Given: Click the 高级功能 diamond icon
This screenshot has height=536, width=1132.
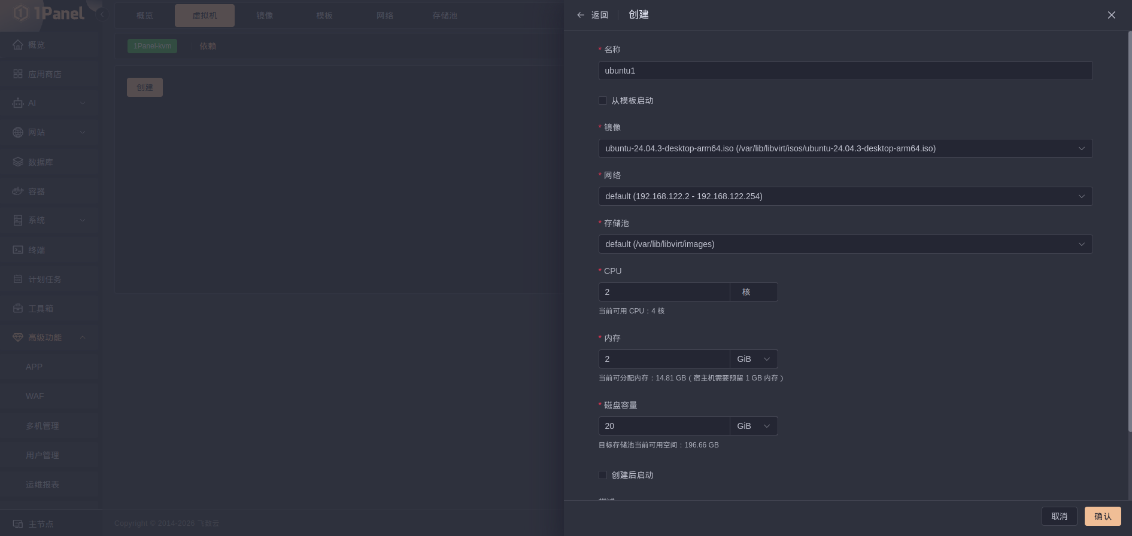Looking at the screenshot, I should (18, 337).
